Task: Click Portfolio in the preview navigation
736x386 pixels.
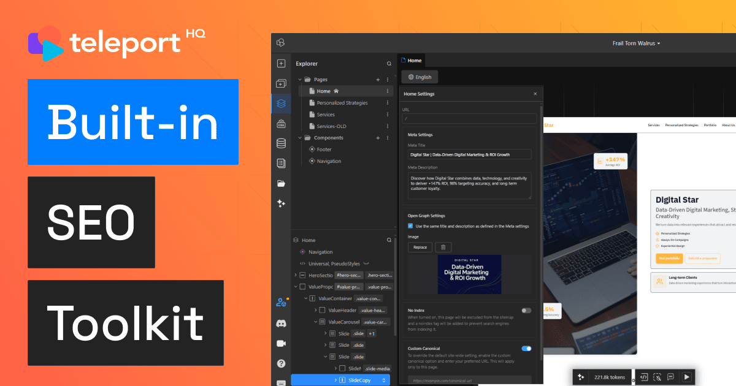Action: pyautogui.click(x=710, y=125)
